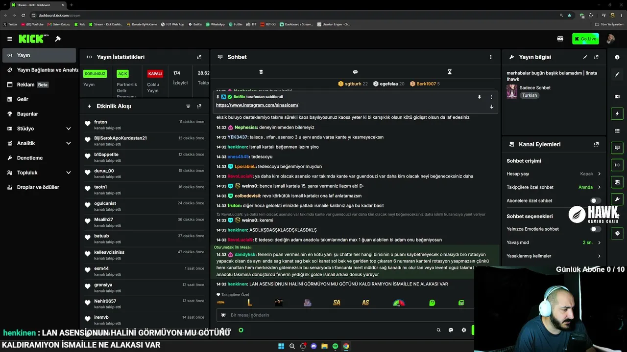Screen dimensions: 627x352
Task: Click the list icon in right sidebar
Action: click(x=617, y=131)
